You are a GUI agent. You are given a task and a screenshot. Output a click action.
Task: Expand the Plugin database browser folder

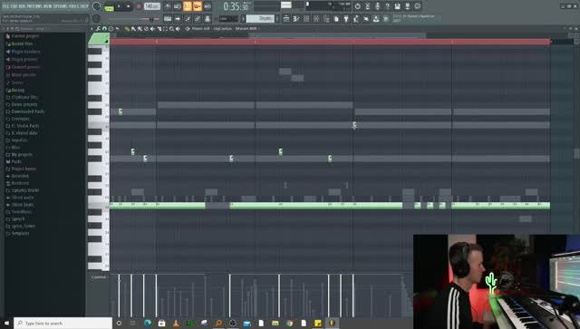pyautogui.click(x=25, y=52)
